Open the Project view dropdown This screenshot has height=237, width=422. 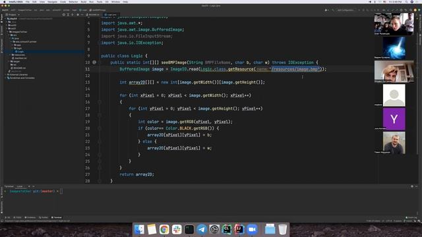pos(13,14)
